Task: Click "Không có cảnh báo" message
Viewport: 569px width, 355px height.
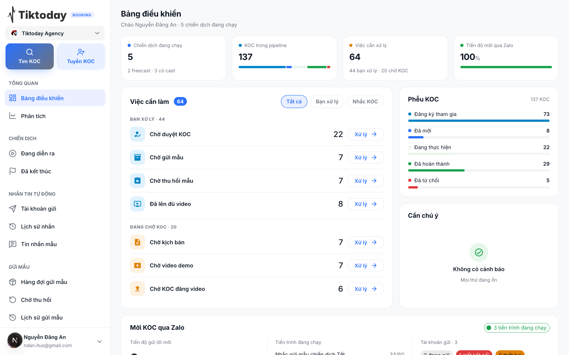Action: [479, 269]
